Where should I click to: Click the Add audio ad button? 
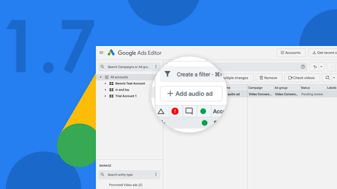point(191,94)
